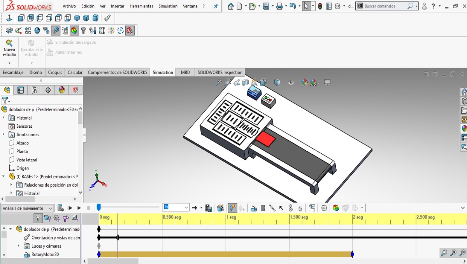
Task: Click the RotaryMotor20 end key at 2 seg
Action: (x=352, y=254)
